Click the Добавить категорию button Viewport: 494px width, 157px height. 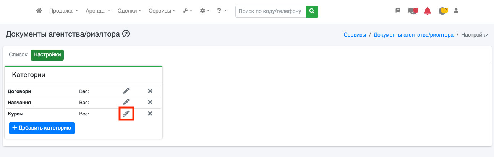(42, 128)
